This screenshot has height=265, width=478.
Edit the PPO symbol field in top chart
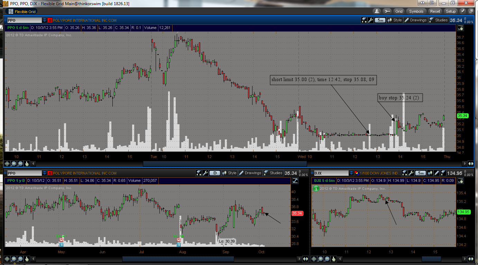point(24,20)
